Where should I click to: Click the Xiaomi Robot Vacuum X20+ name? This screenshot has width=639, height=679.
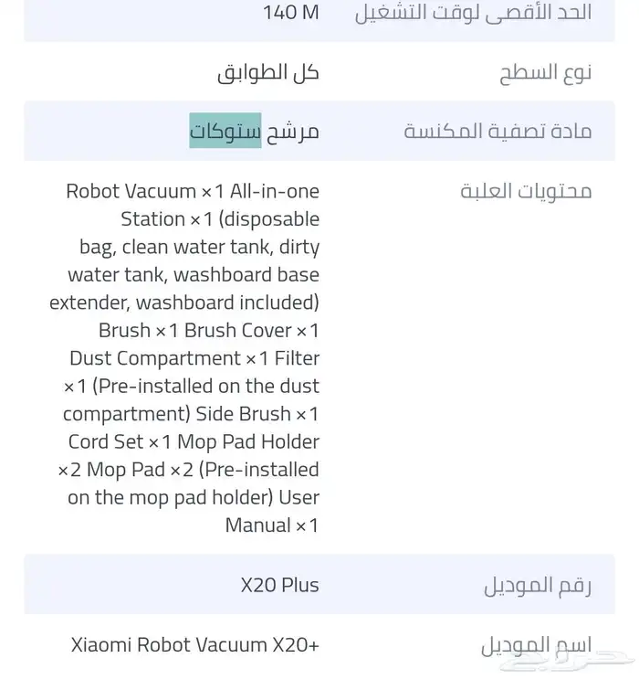tap(195, 645)
